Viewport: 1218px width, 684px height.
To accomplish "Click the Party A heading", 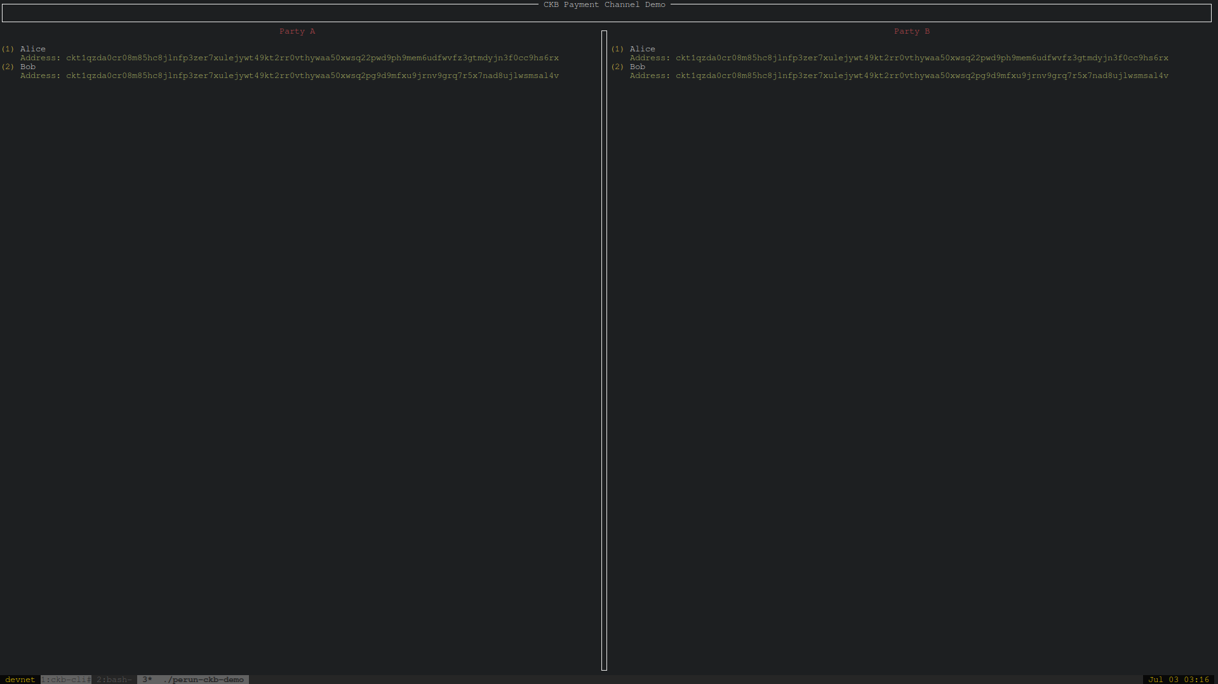I will click(297, 31).
